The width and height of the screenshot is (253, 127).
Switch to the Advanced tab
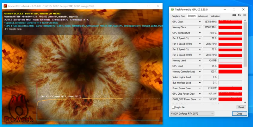click(203, 16)
